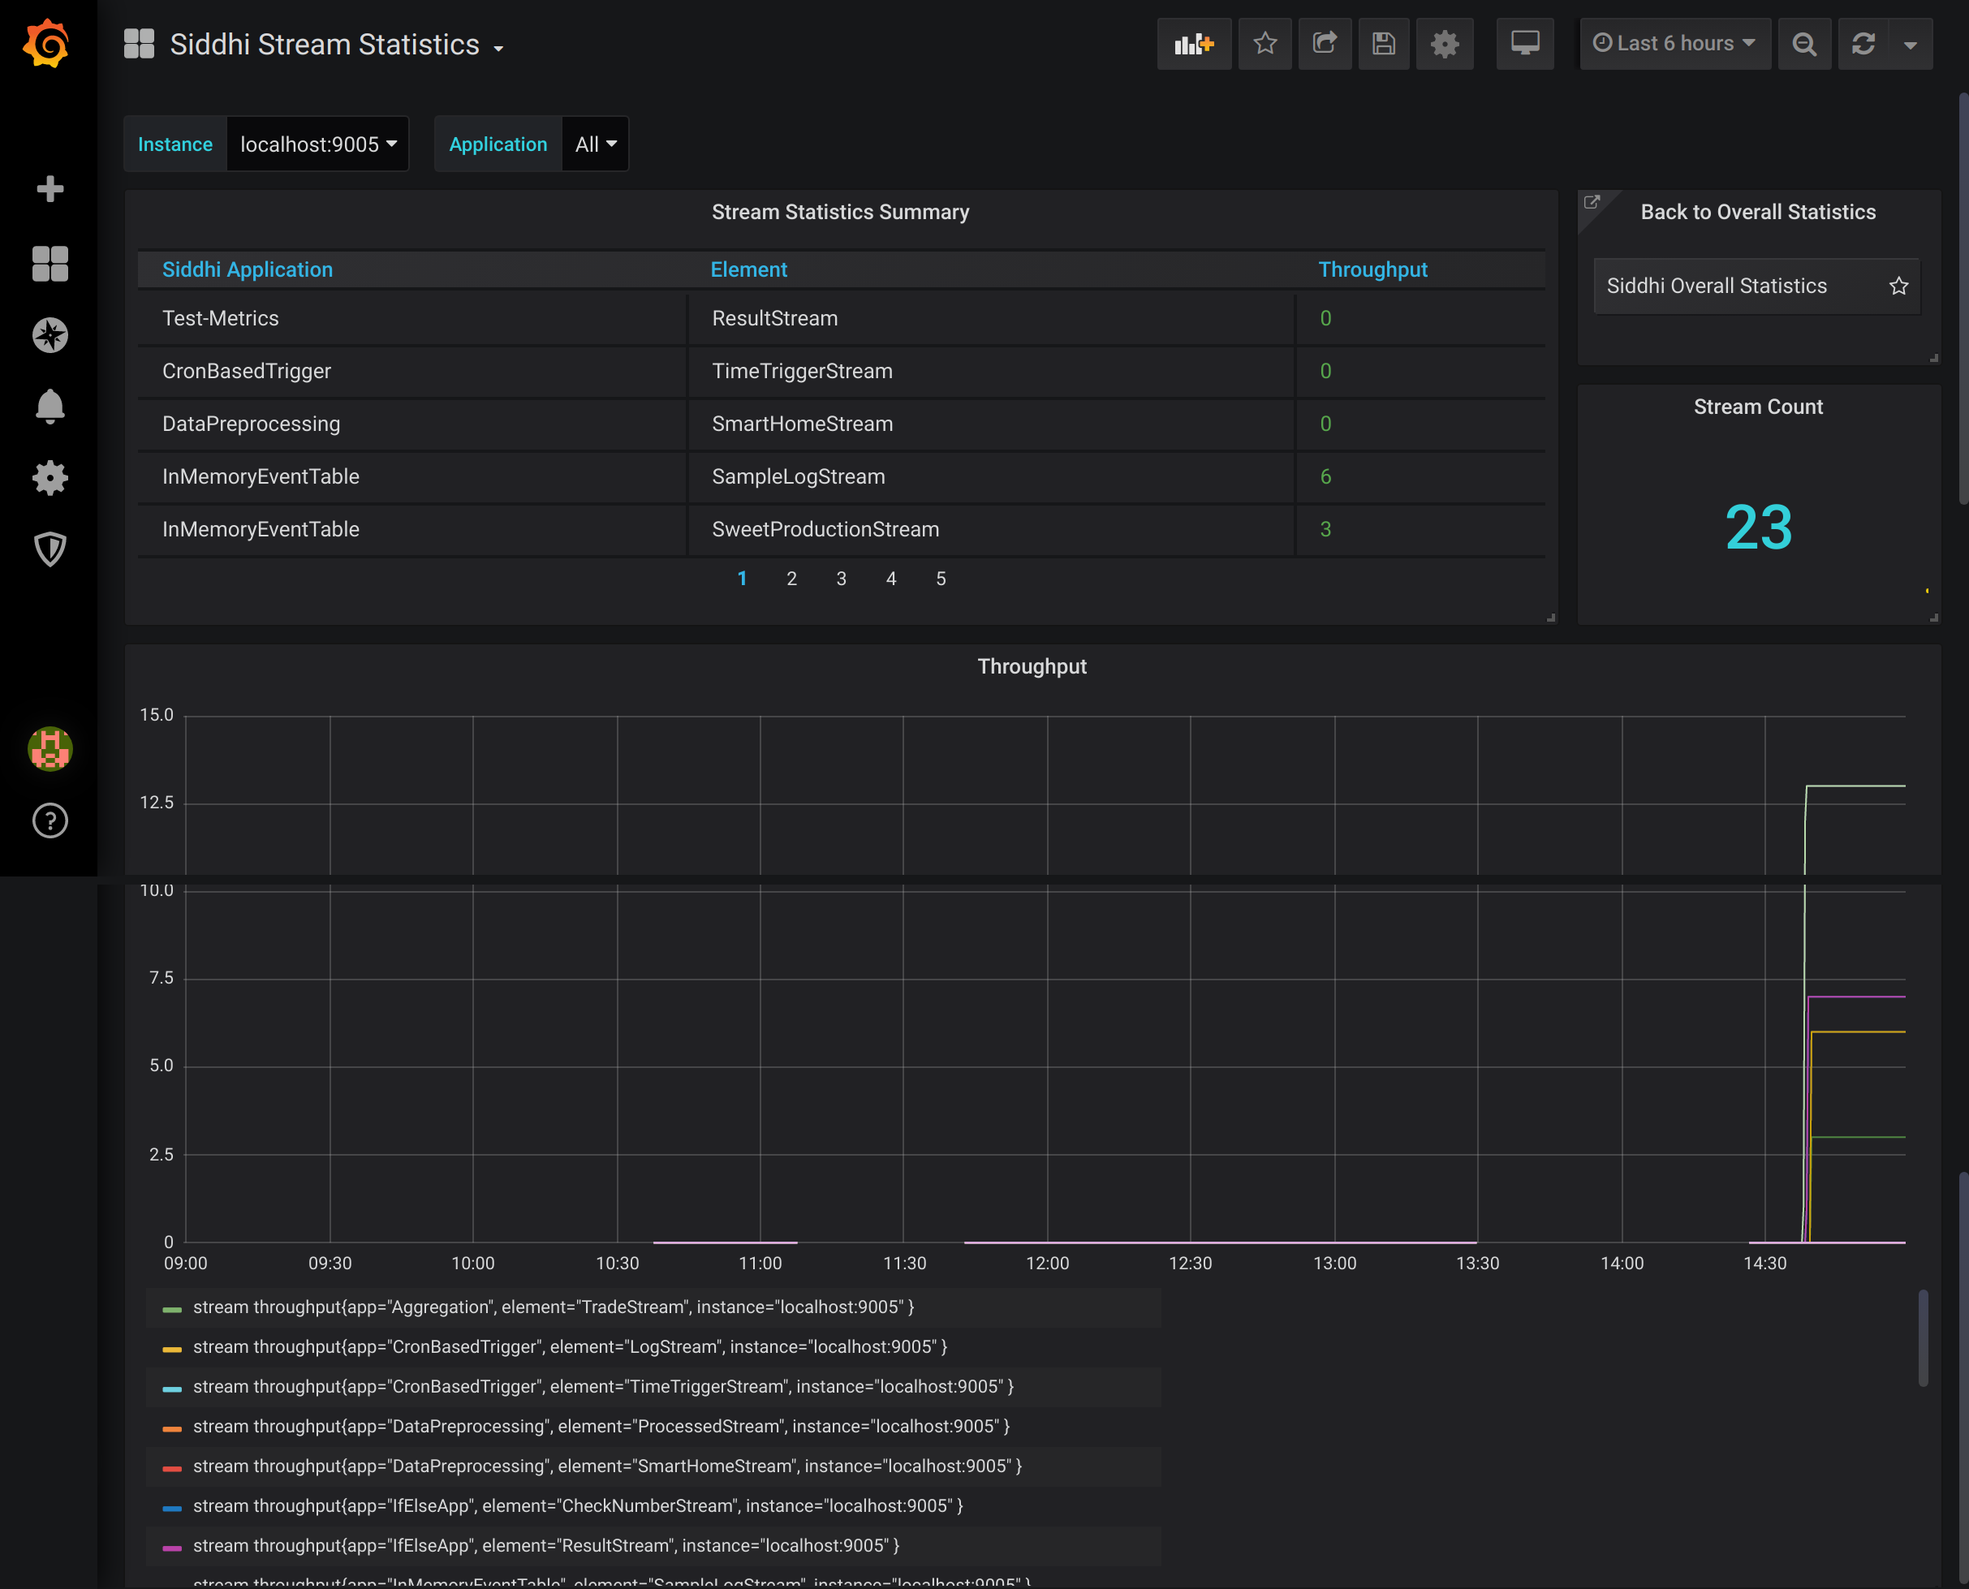Open the Stream Statistics Summary panel title menu
Image resolution: width=1969 pixels, height=1589 pixels.
pos(840,213)
